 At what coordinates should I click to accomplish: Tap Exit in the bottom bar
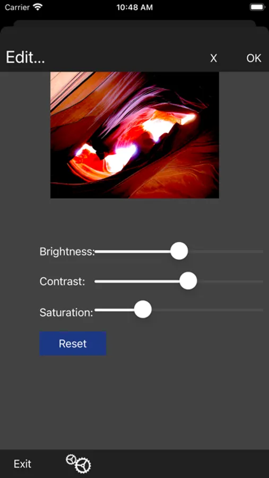click(22, 464)
